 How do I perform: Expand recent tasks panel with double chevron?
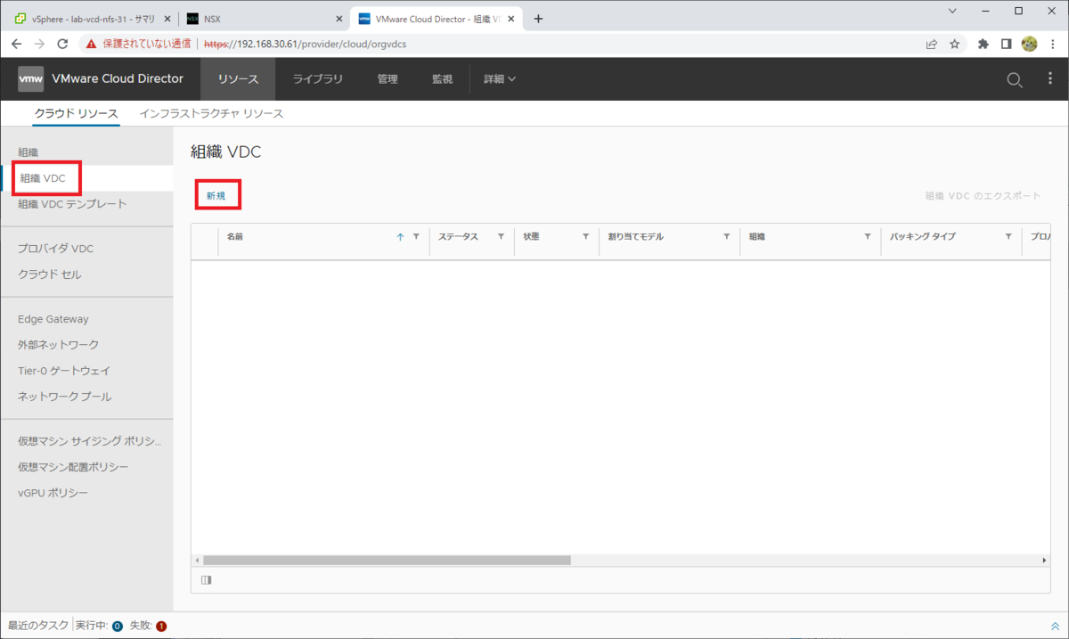(1055, 626)
